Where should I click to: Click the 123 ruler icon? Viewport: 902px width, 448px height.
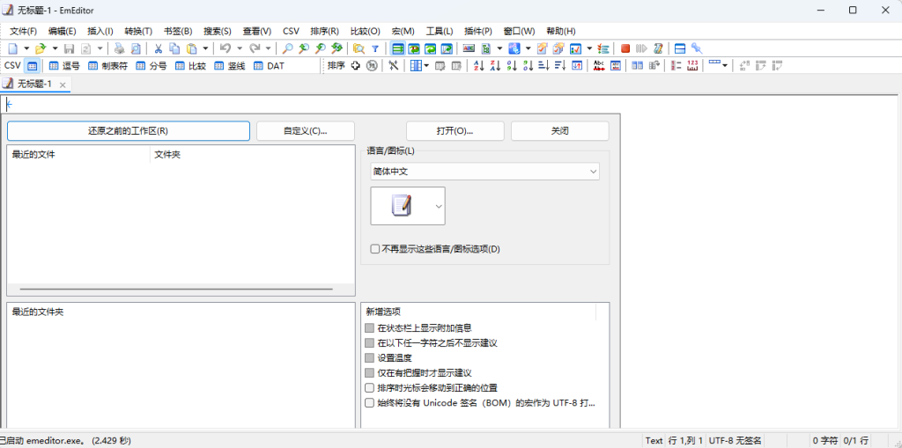(x=692, y=65)
